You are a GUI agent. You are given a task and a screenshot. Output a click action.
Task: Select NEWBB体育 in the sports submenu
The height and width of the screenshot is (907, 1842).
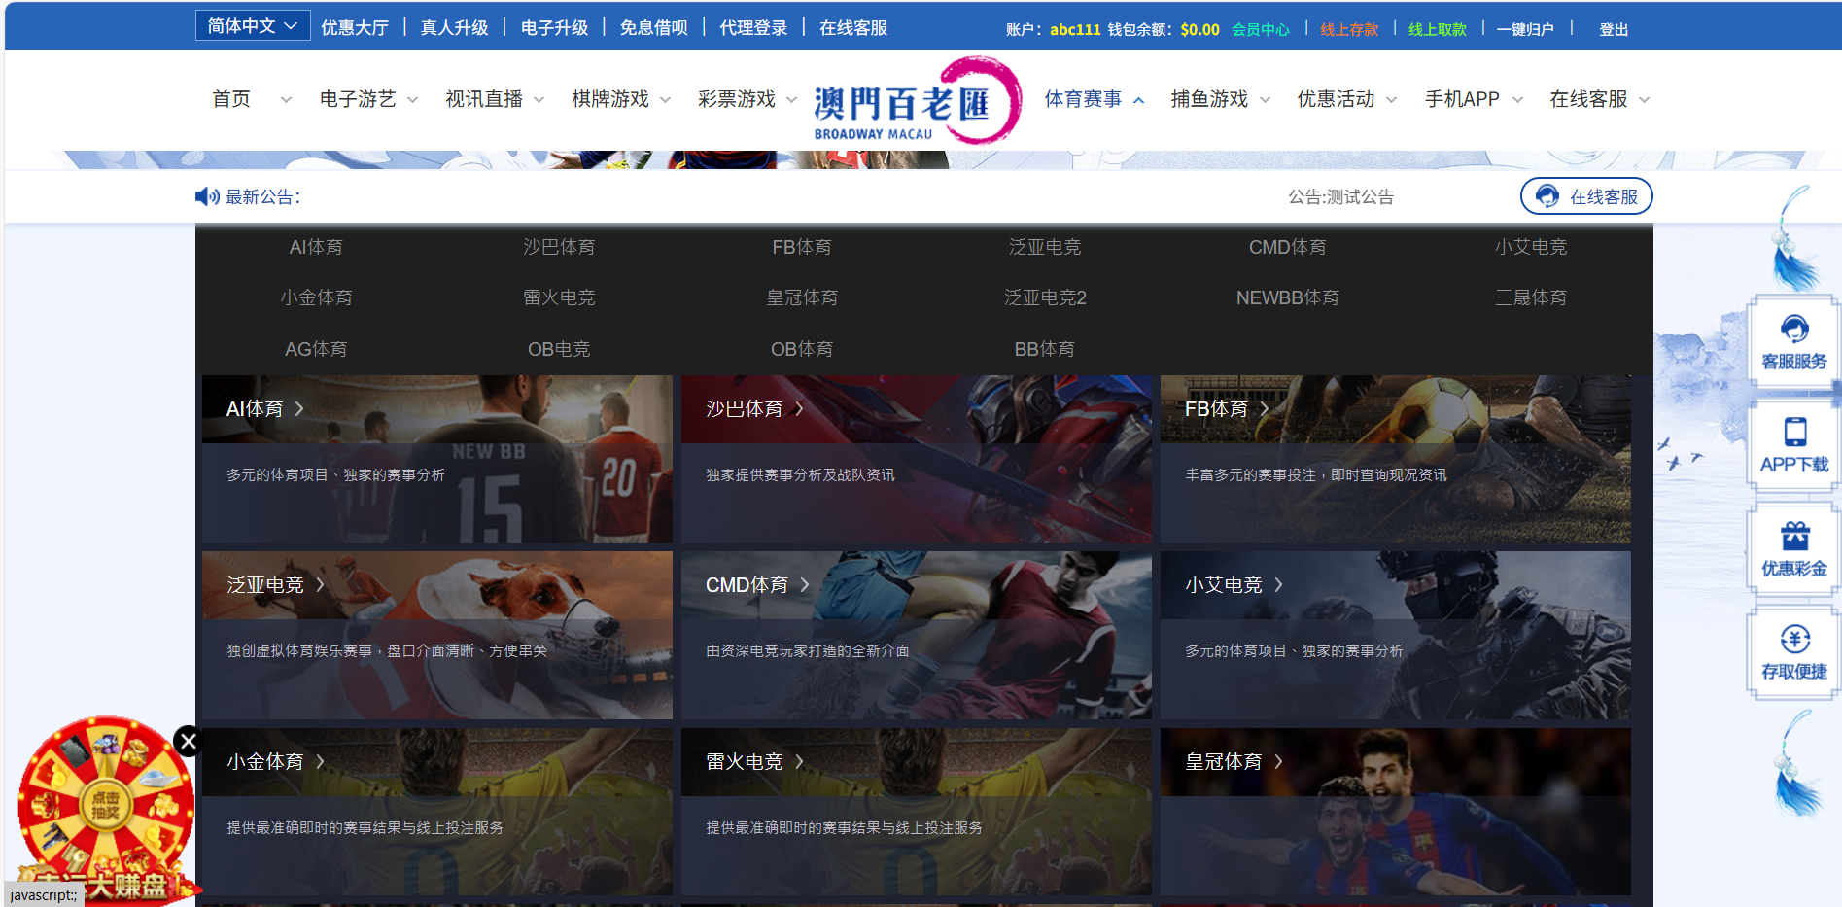(1288, 297)
